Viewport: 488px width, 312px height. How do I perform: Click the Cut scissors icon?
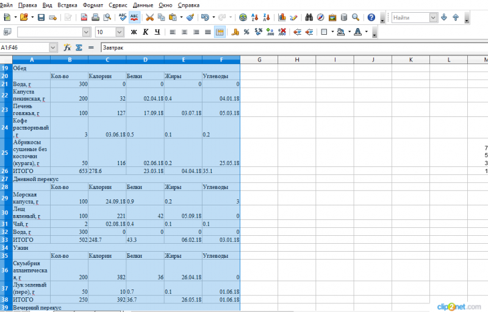tap(149, 18)
